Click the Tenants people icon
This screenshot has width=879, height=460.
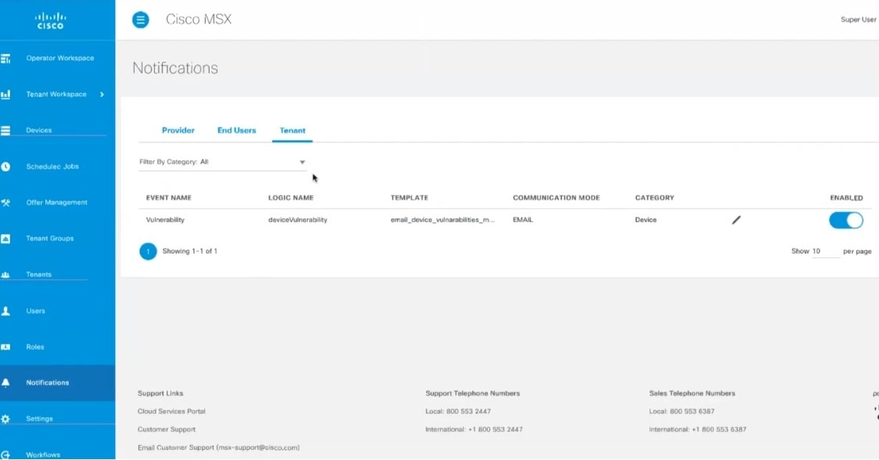point(5,275)
